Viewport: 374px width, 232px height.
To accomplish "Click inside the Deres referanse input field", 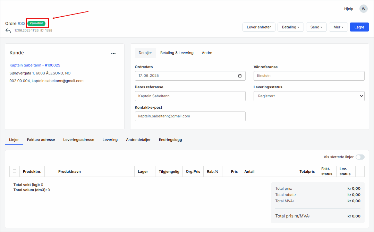I will [190, 96].
